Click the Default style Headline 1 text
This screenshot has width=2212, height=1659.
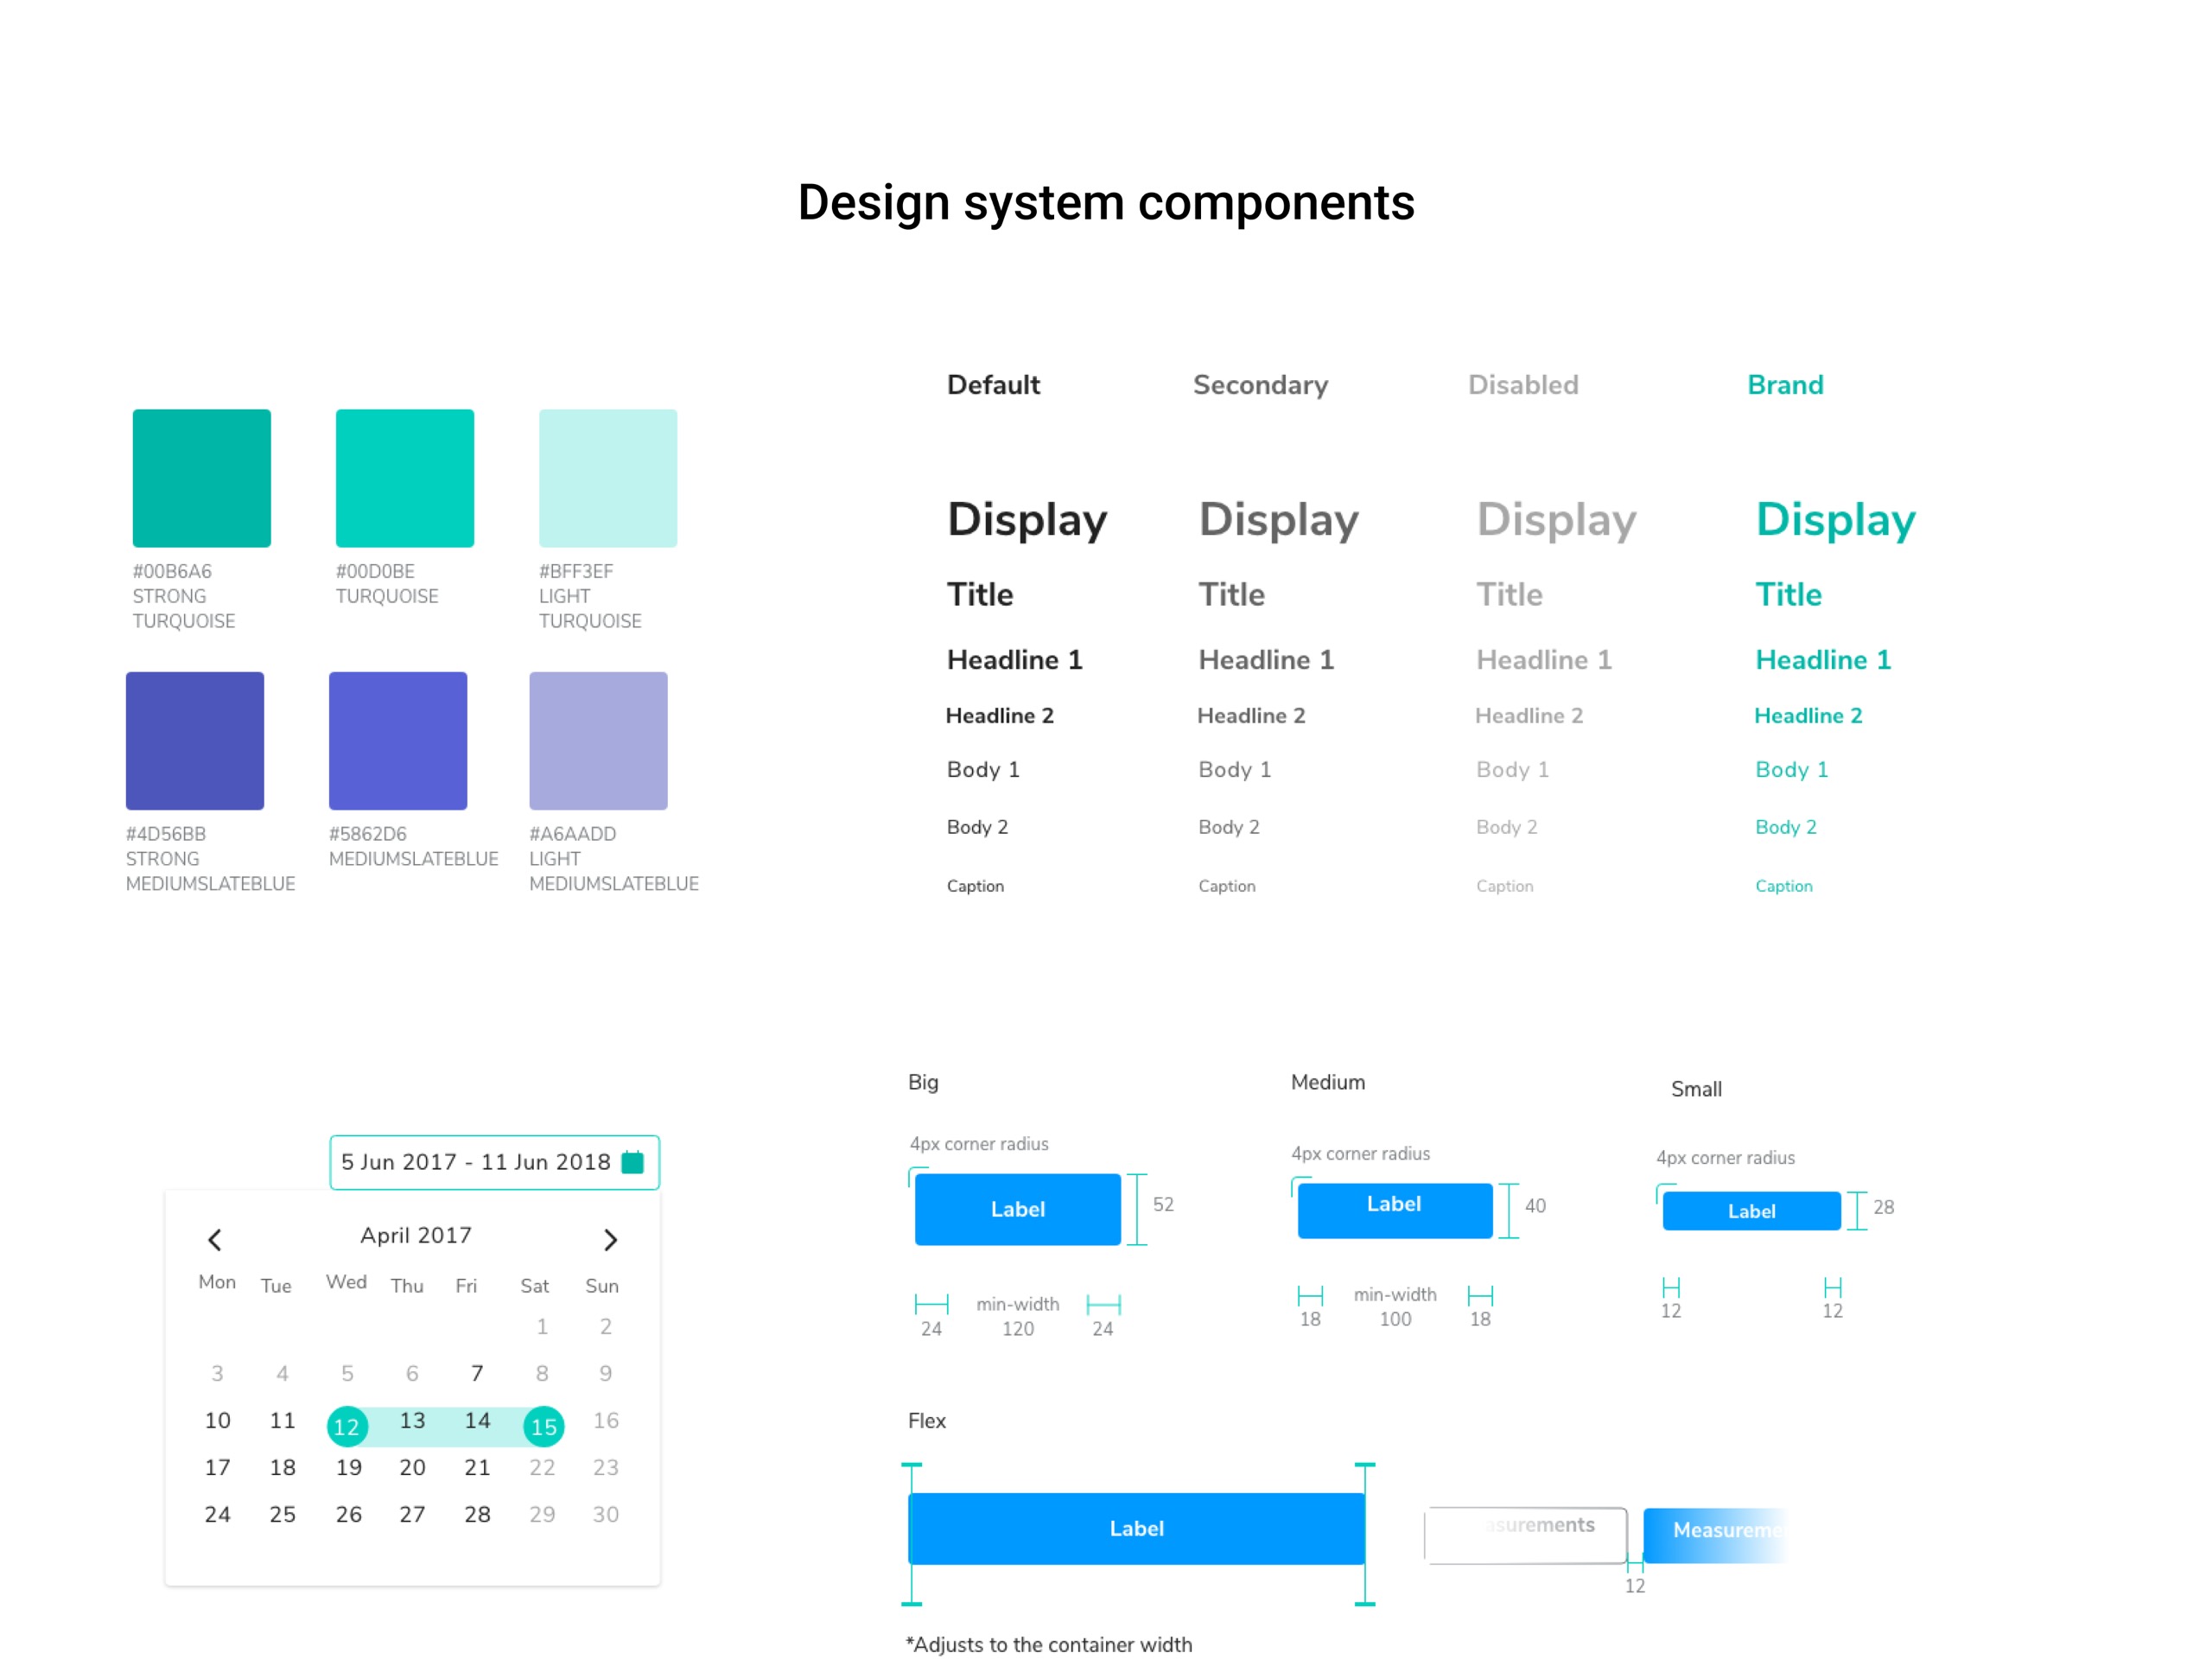pyautogui.click(x=1014, y=660)
